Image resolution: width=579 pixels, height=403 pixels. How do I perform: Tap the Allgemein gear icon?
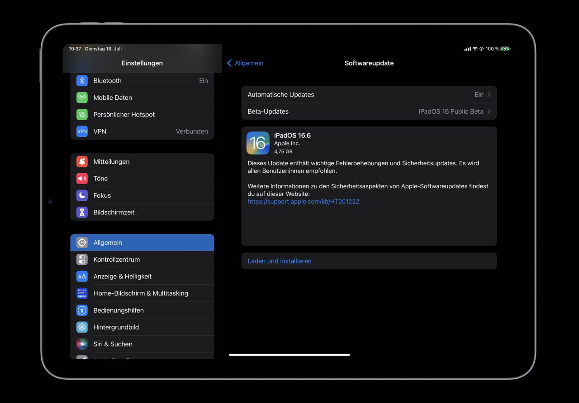82,243
